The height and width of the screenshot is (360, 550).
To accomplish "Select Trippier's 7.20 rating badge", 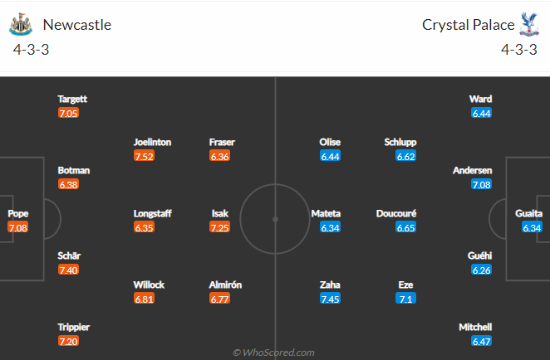I will 68,341.
